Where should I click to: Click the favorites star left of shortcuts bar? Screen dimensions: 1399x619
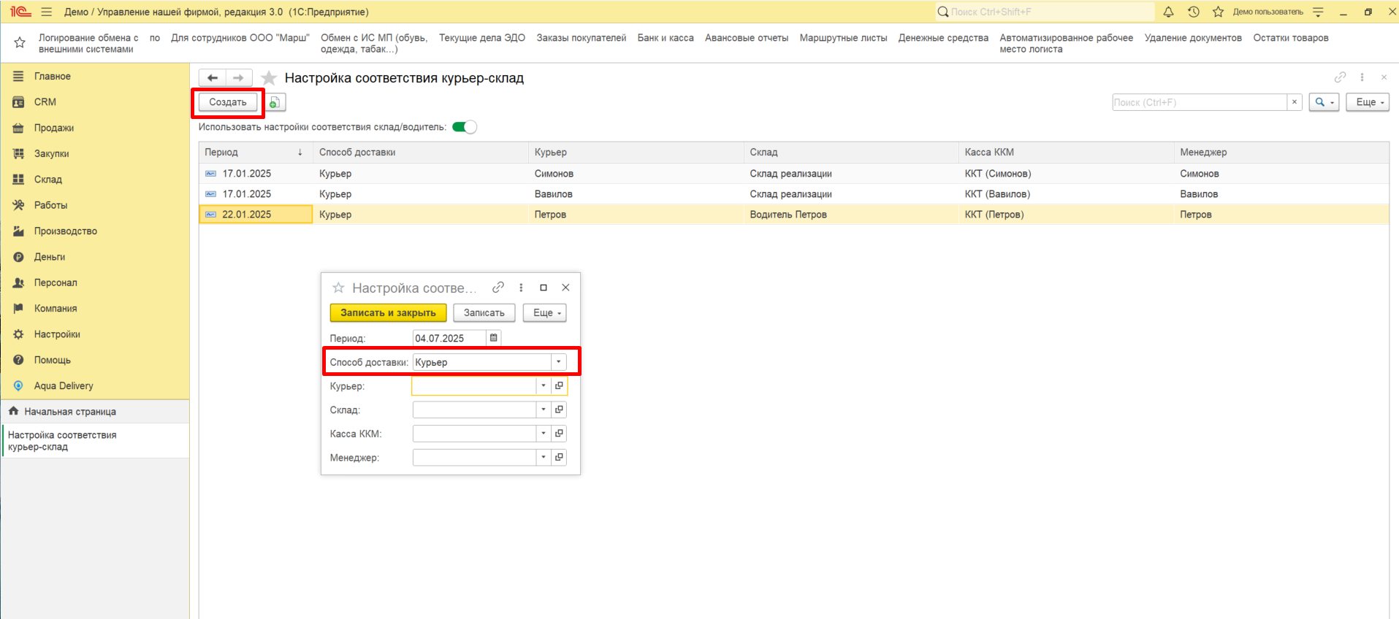pyautogui.click(x=20, y=43)
